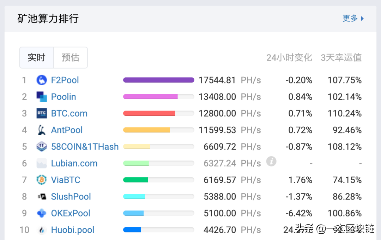Click the purple F2Pool hashrate bar
Viewport: 381px width, 240px height.
158,80
